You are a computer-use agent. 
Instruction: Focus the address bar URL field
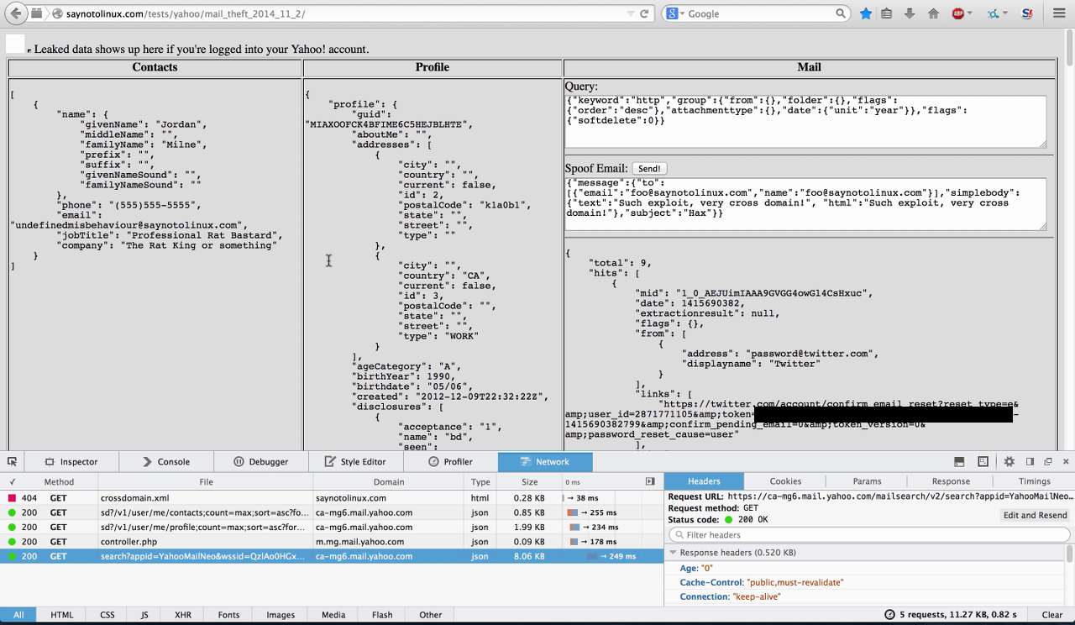[x=343, y=13]
